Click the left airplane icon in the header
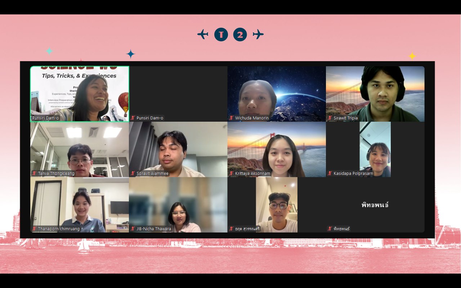Screen dimensions: 461x288 [203, 35]
